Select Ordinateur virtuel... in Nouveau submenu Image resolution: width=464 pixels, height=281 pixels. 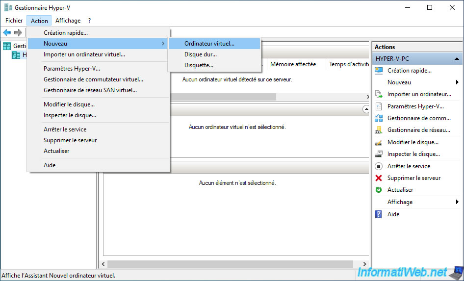coord(214,44)
